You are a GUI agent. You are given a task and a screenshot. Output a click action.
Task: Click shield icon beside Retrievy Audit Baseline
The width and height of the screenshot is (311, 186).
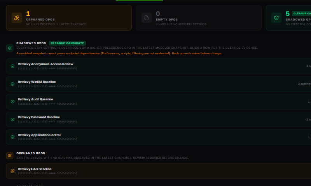12,102
